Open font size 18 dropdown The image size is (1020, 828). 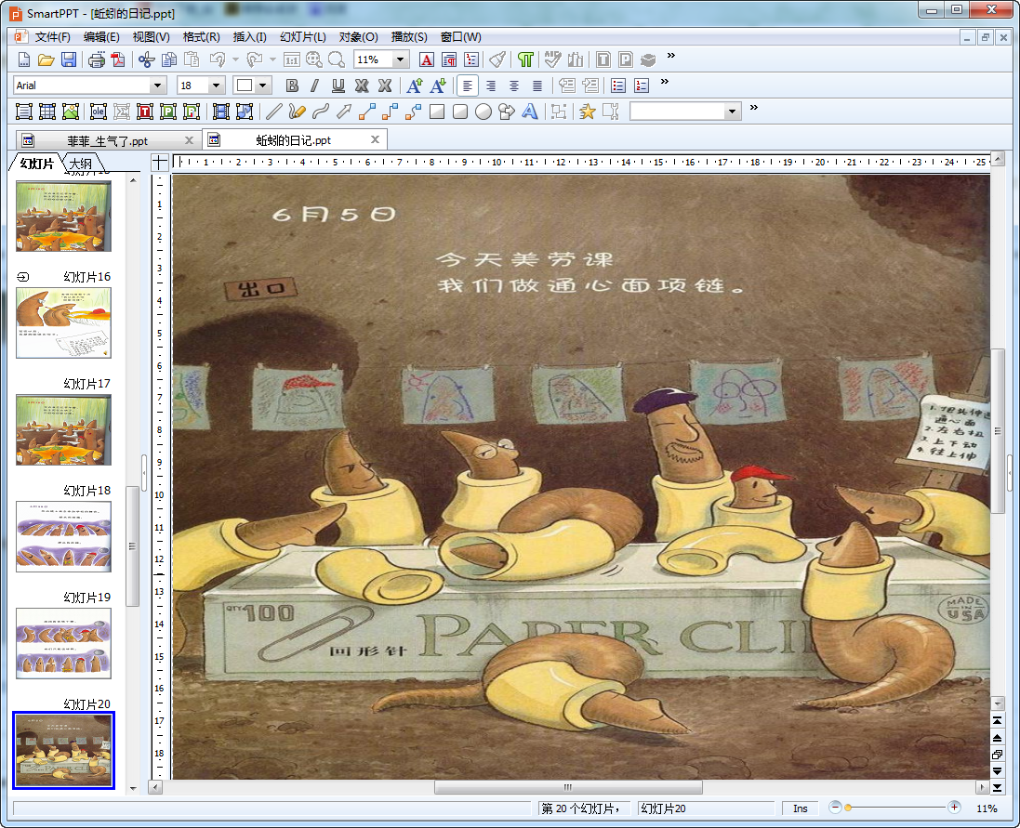coord(216,85)
